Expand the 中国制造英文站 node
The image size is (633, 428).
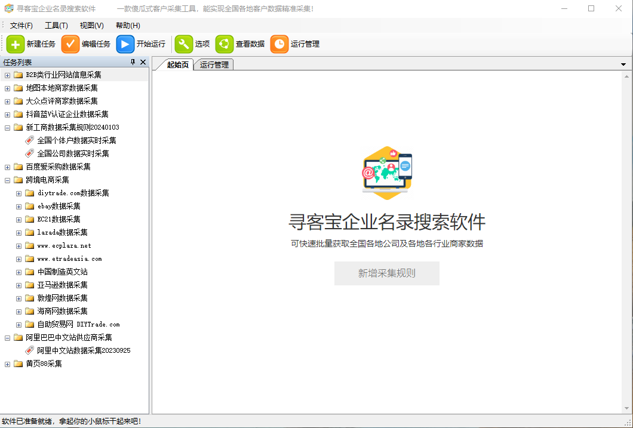pyautogui.click(x=19, y=272)
